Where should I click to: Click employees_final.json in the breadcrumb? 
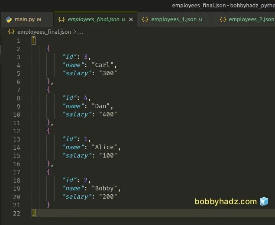point(44,32)
